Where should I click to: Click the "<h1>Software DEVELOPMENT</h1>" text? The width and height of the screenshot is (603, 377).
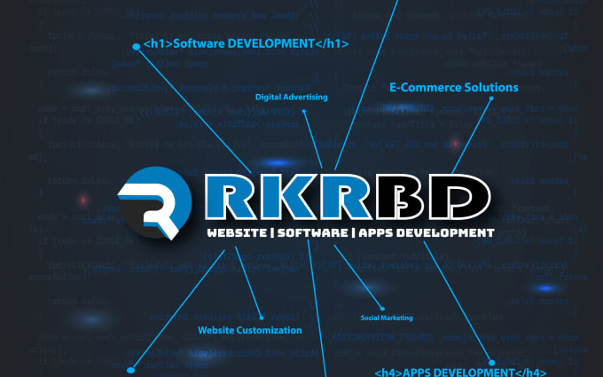coord(247,43)
